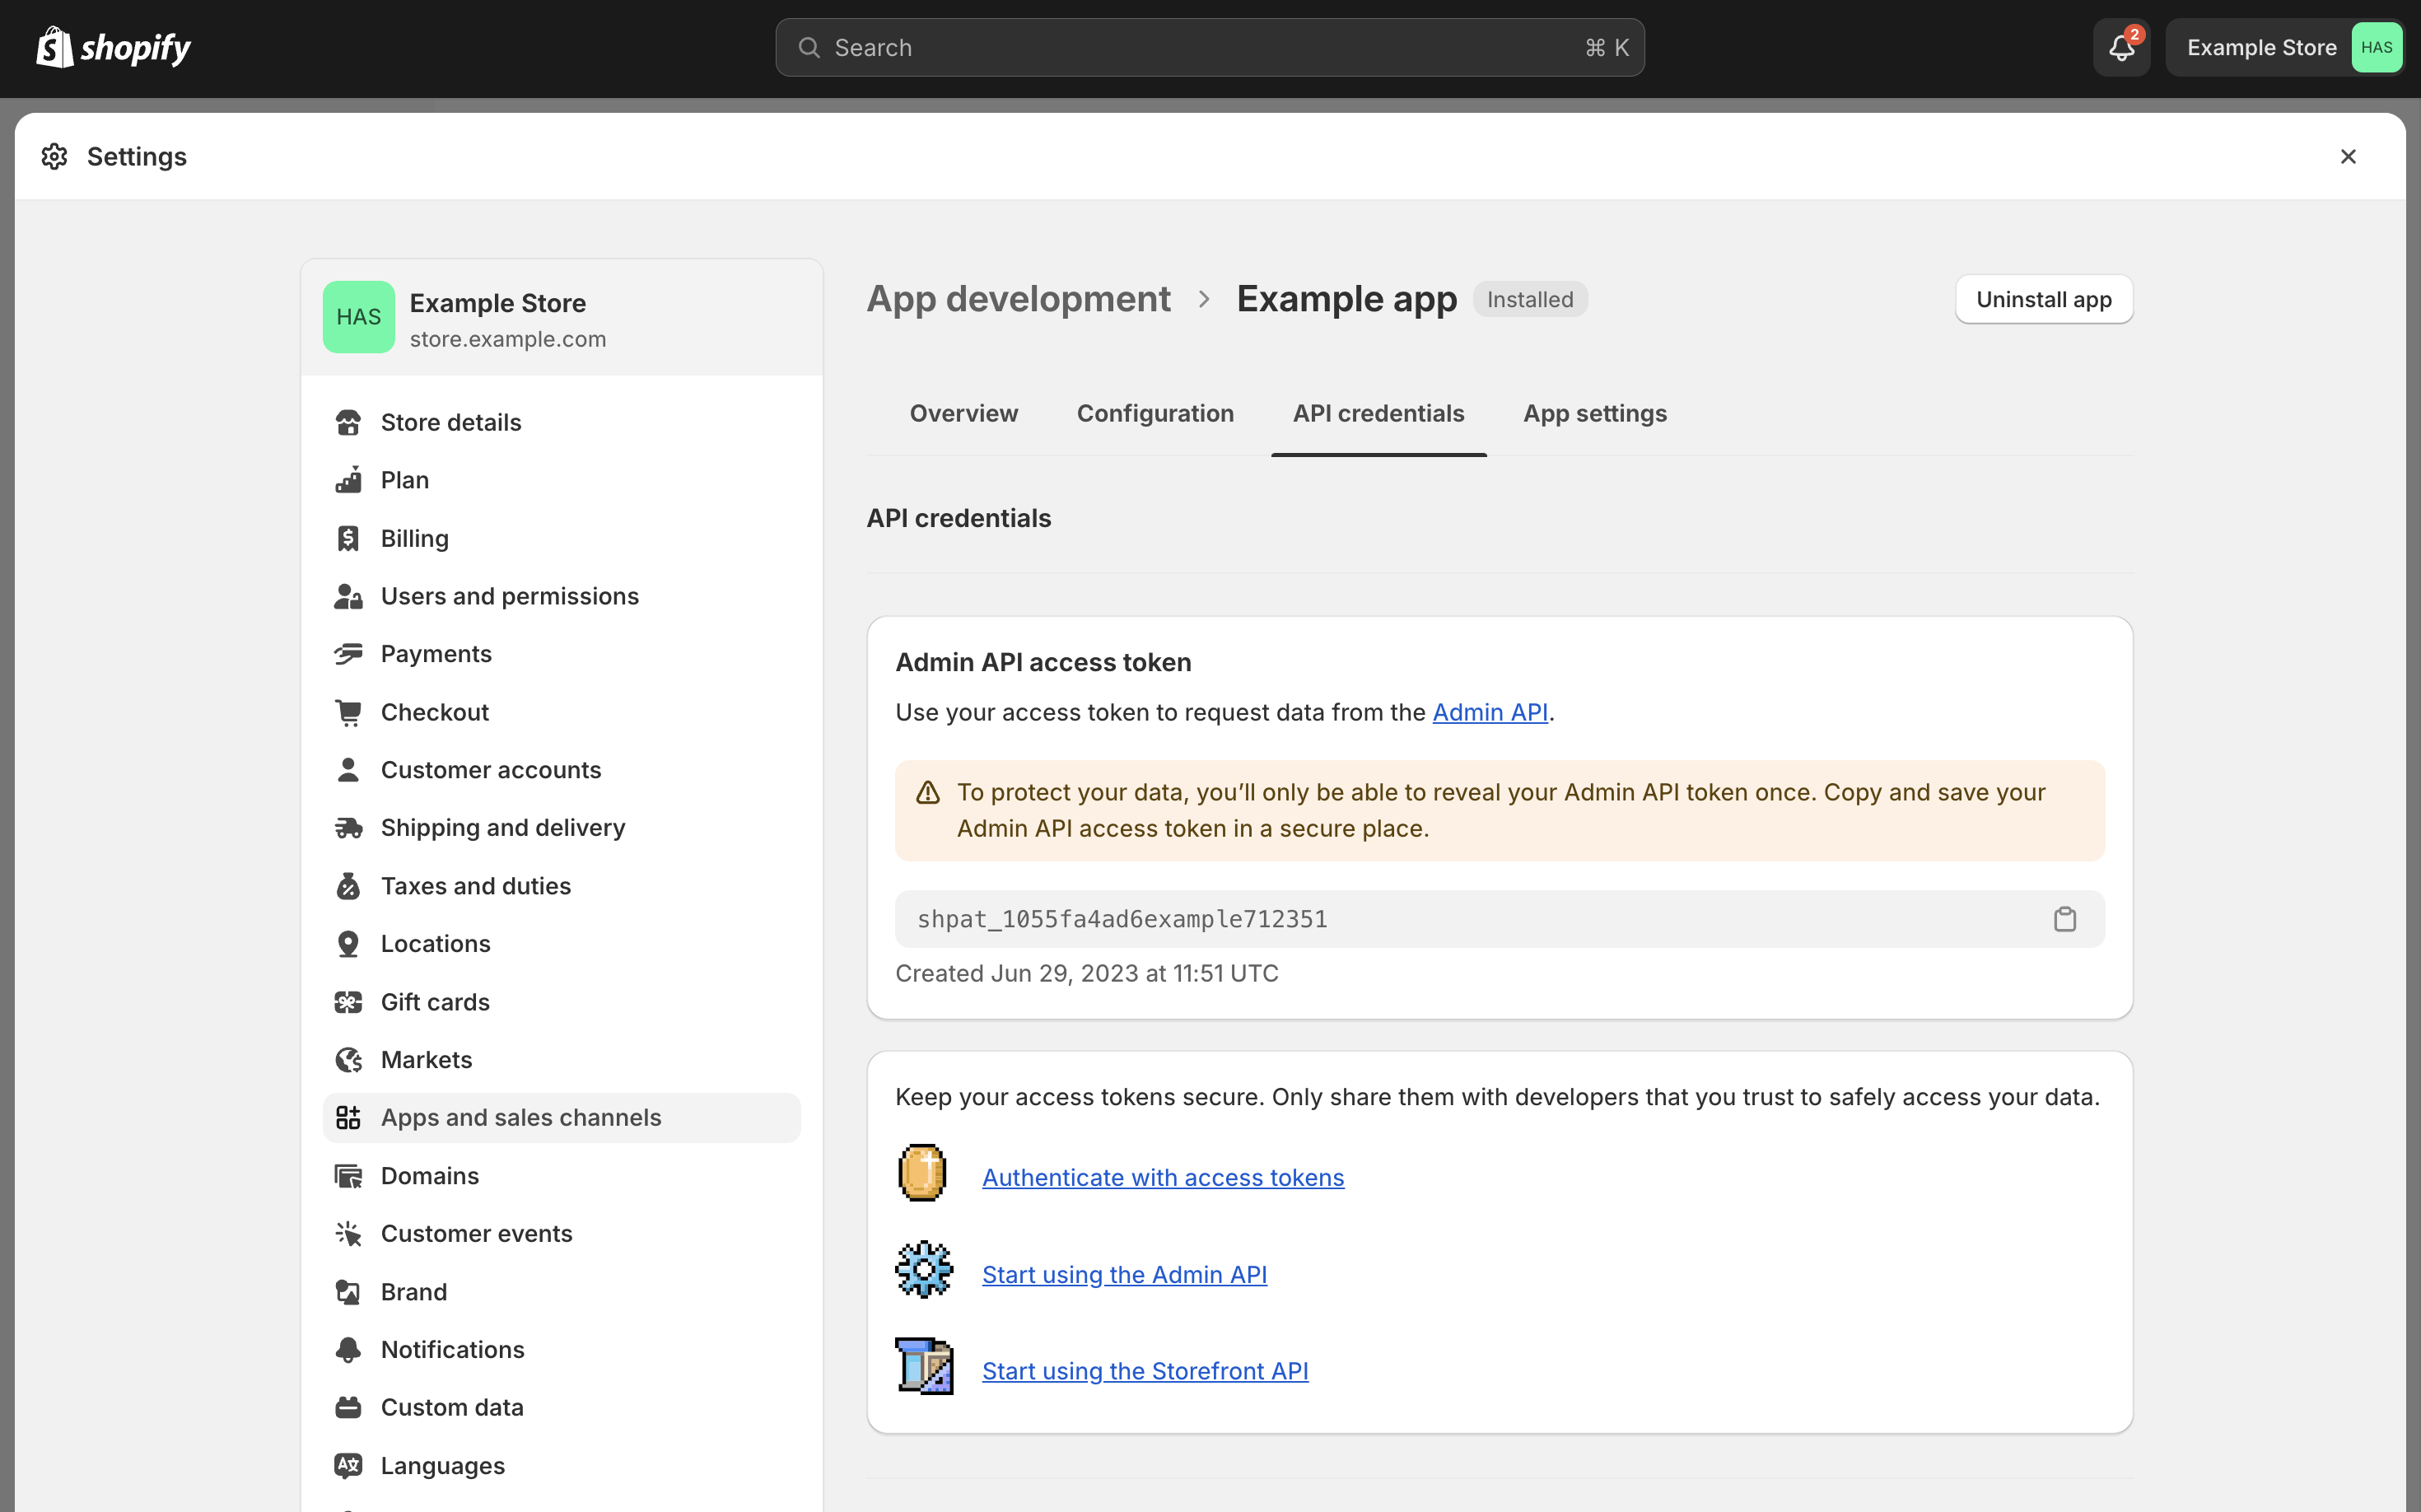Viewport: 2421px width, 1512px height.
Task: Click the coin icon beside Authenticate link
Action: 922,1172
